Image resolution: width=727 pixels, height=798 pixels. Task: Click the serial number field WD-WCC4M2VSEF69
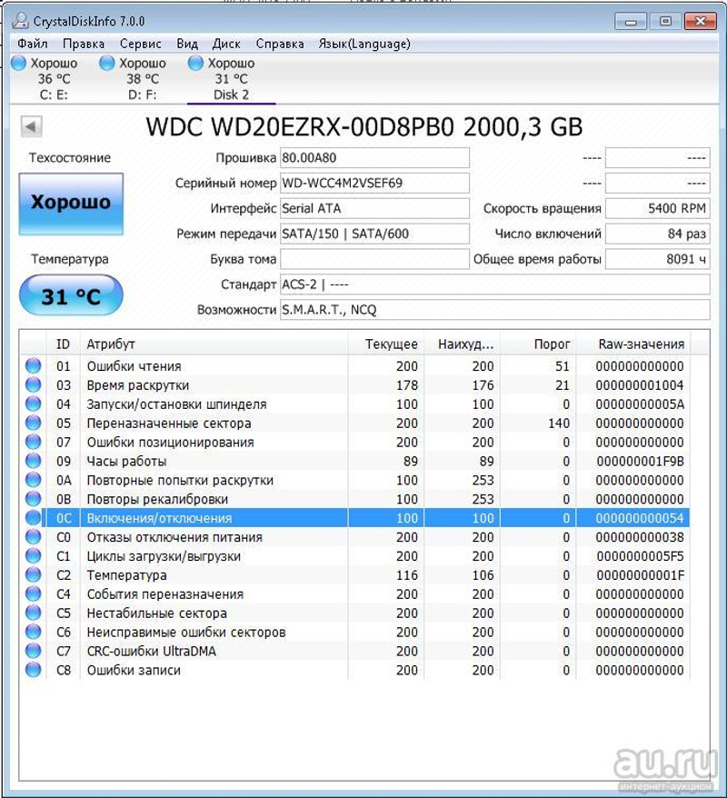tap(374, 184)
